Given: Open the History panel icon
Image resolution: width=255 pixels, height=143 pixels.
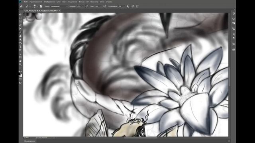Looking at the screenshot, I should coord(234,14).
